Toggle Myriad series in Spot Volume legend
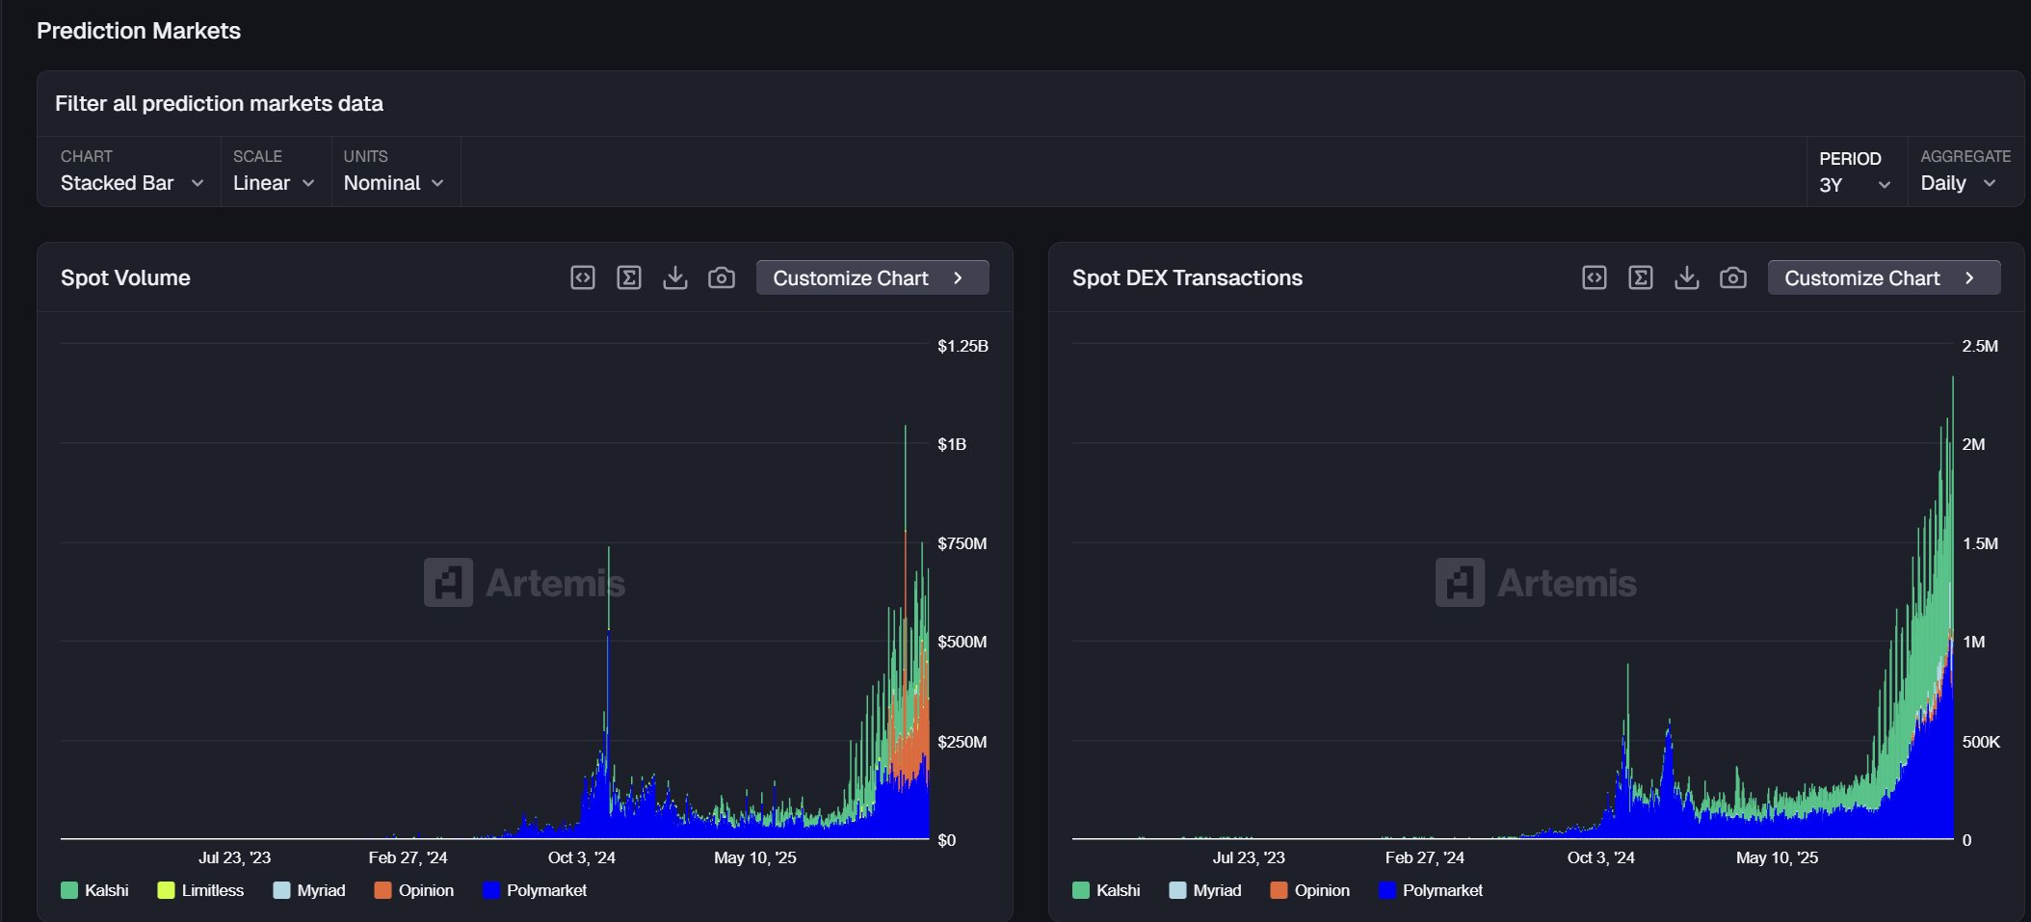Screen dimensions: 2031x922 (309, 890)
